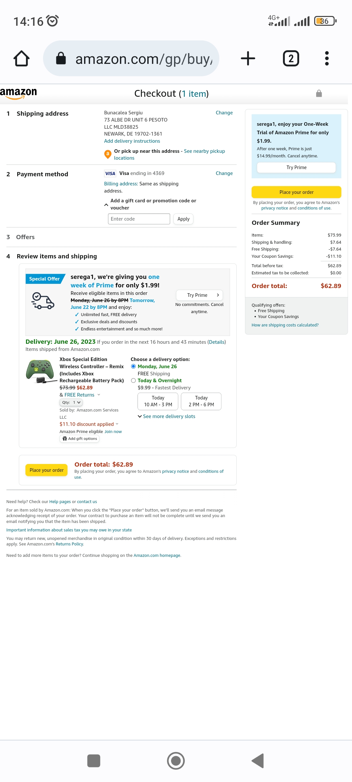Open the Qty dropdown for the controller
Viewport: 352px width, 782px height.
pos(71,402)
